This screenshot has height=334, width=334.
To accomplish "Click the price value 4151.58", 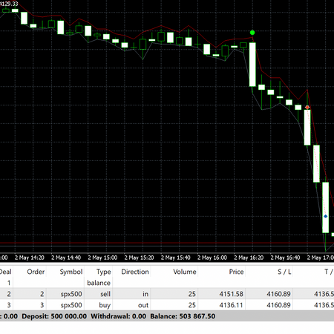I will 232,294.
